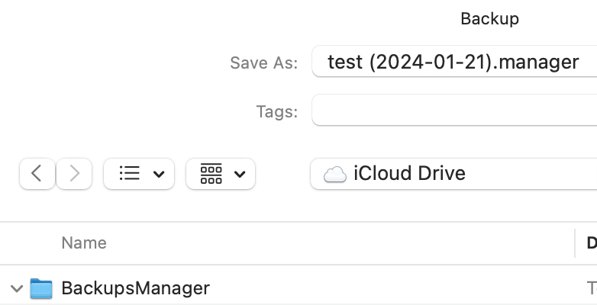Click the Save As label

263,63
